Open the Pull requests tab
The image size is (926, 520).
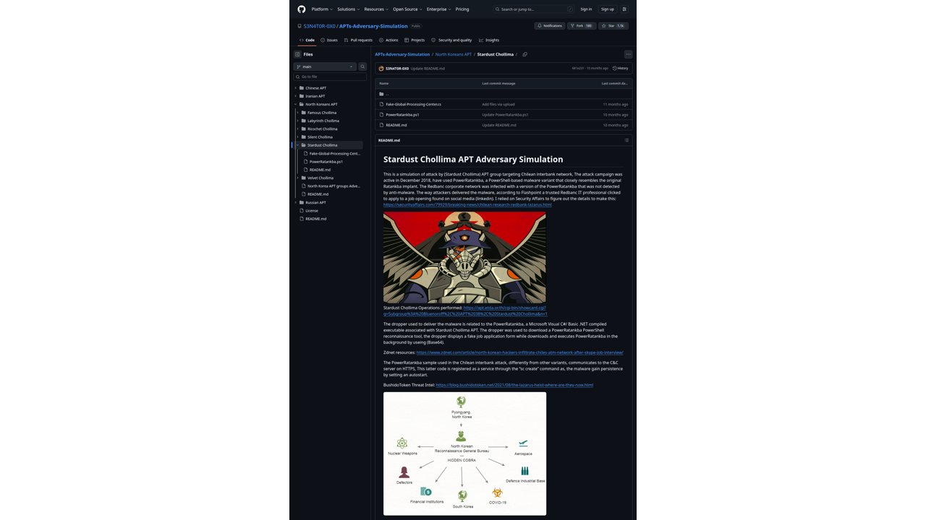pos(358,40)
